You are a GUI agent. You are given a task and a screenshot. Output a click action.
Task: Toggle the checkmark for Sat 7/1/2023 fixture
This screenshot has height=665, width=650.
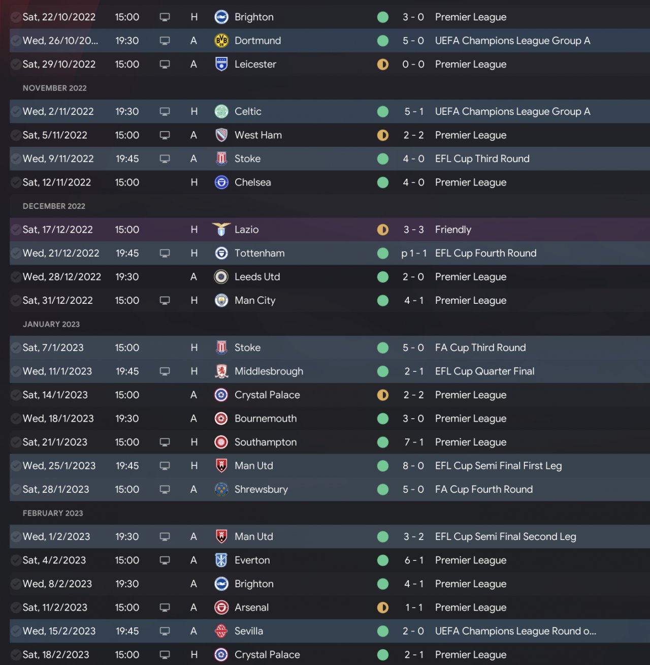tap(16, 347)
